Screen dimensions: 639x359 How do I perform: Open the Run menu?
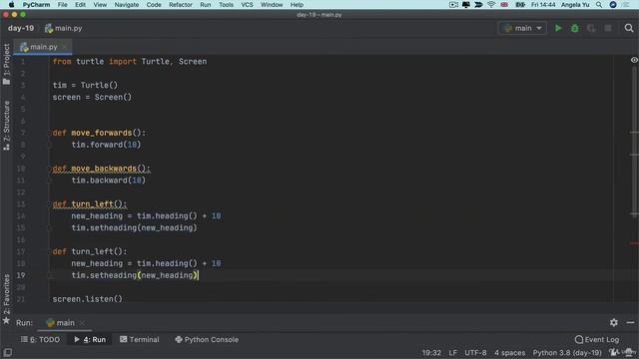pos(206,5)
